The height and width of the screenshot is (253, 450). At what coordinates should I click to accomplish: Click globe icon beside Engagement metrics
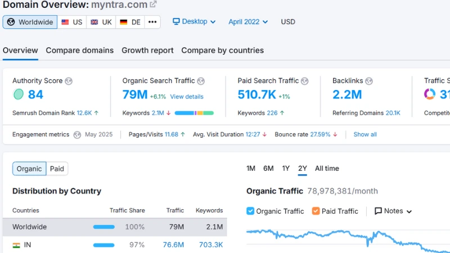click(x=77, y=135)
